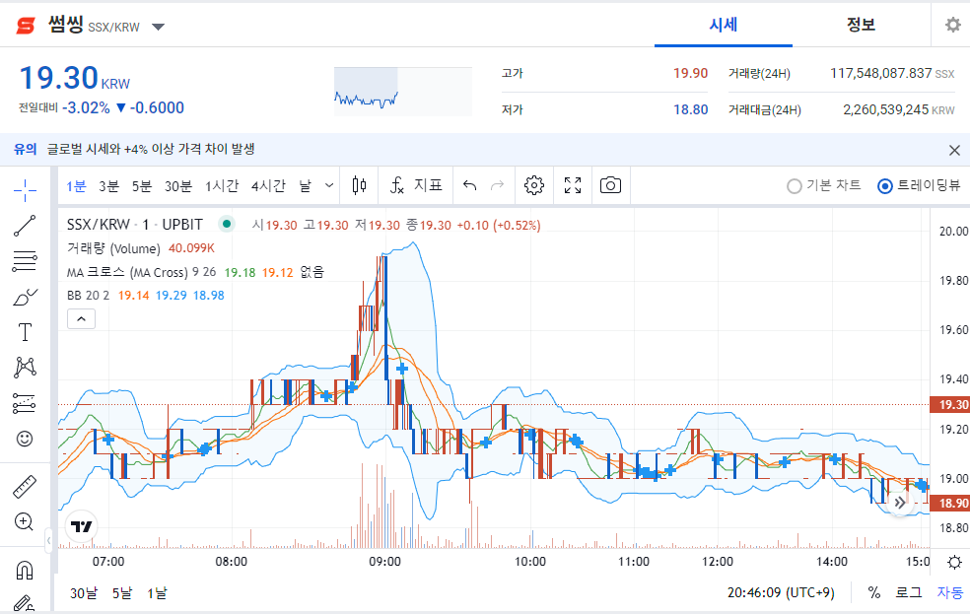Expand more time interval options

[329, 185]
